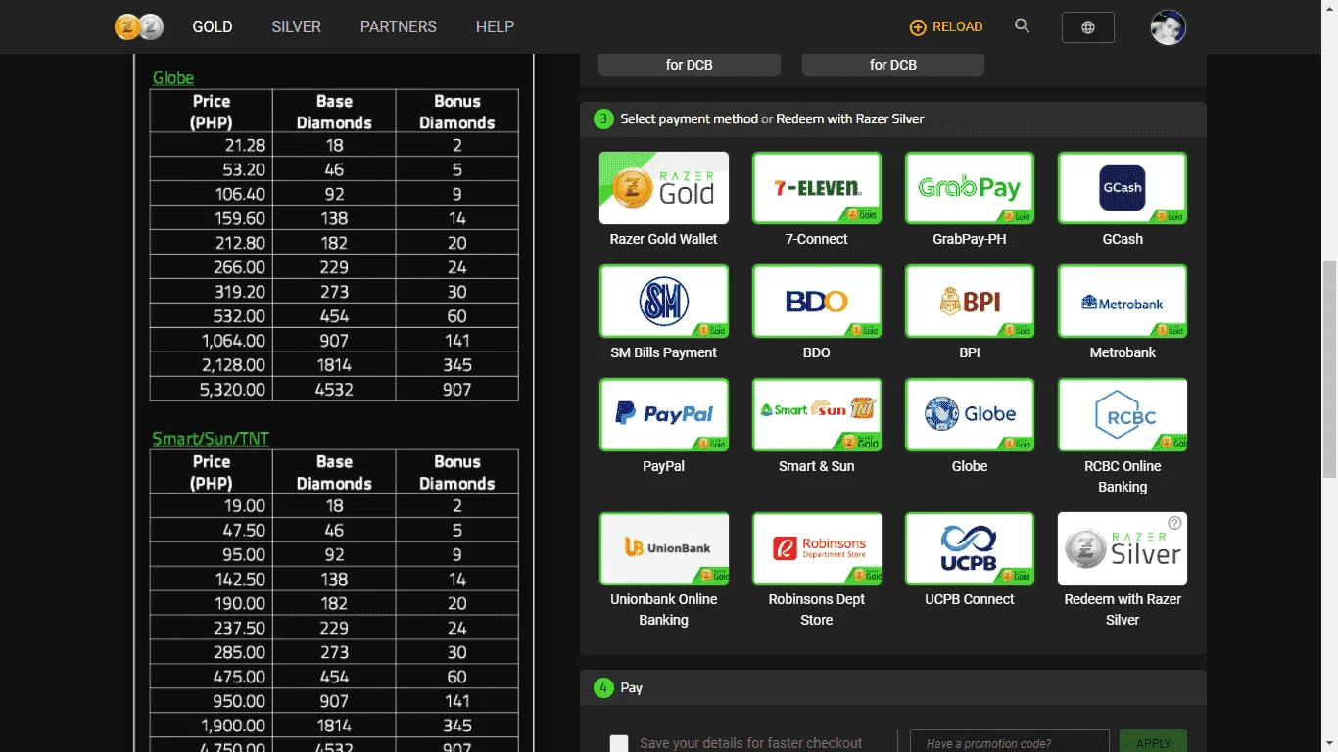
Task: Select BPI payment method
Action: (970, 302)
